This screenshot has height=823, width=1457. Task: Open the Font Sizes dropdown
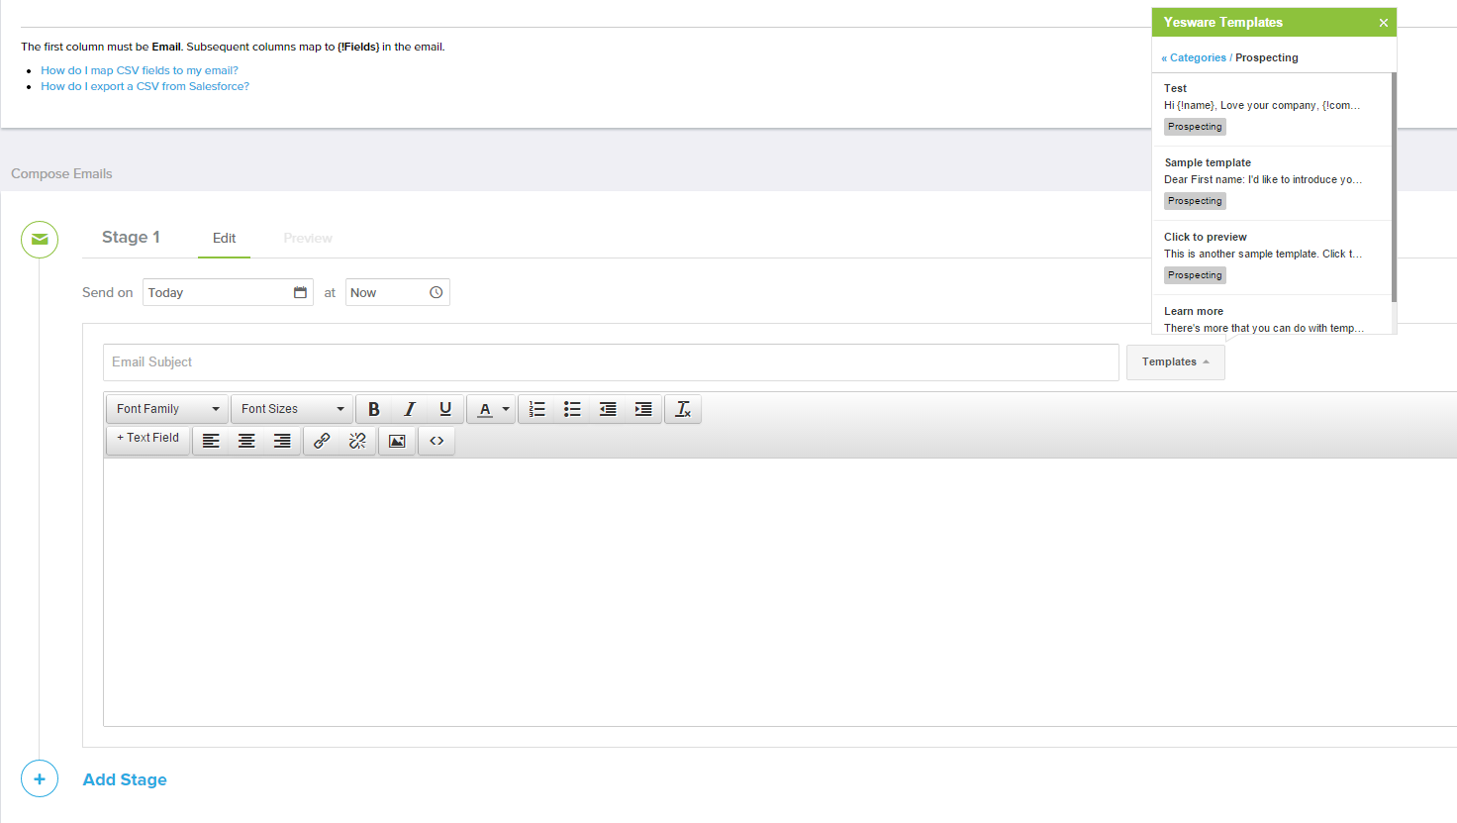tap(292, 409)
